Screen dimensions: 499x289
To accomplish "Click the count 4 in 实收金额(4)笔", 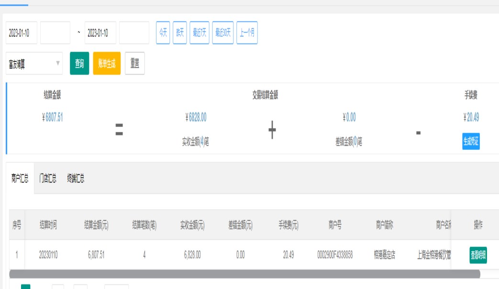I will 202,142.
